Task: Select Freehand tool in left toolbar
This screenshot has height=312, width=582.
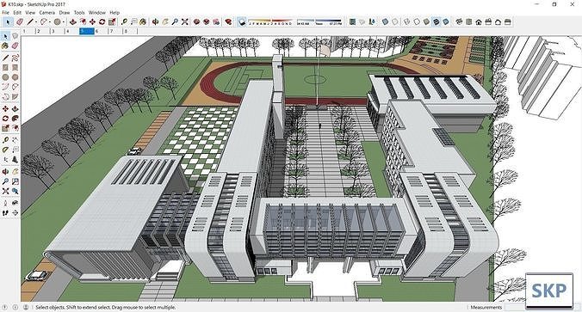Action: tap(15, 58)
